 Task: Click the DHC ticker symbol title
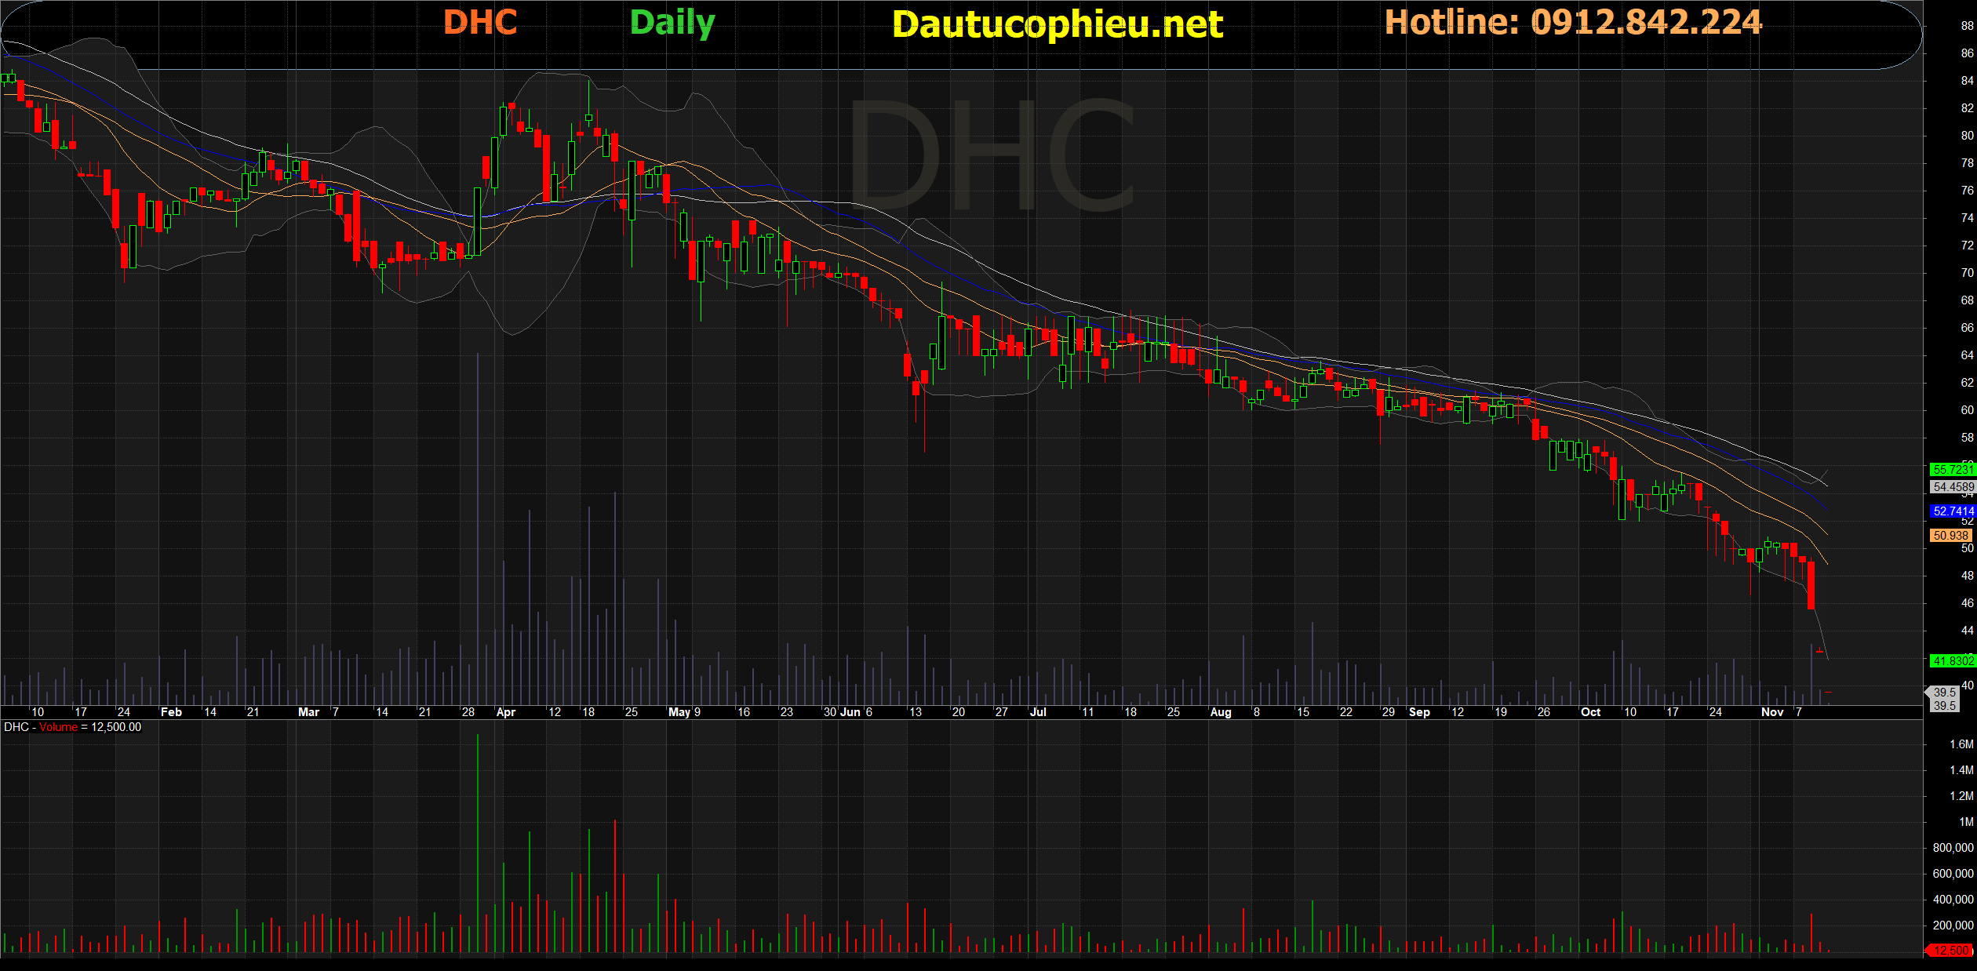tap(480, 23)
